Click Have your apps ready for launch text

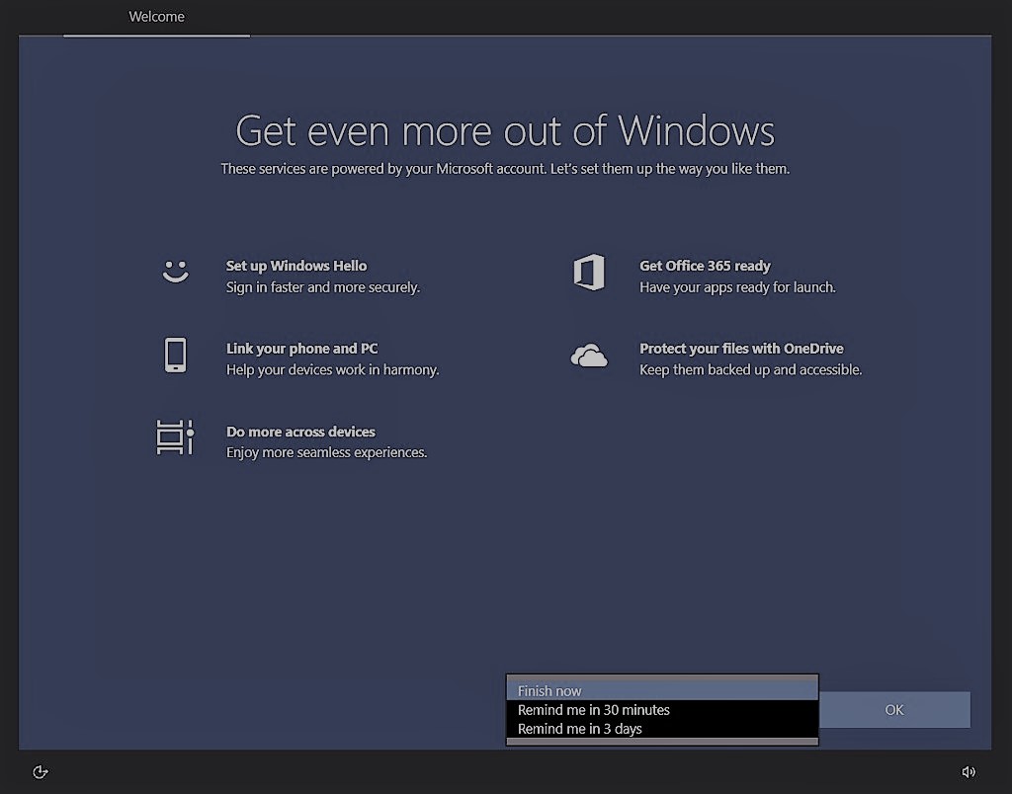point(737,287)
